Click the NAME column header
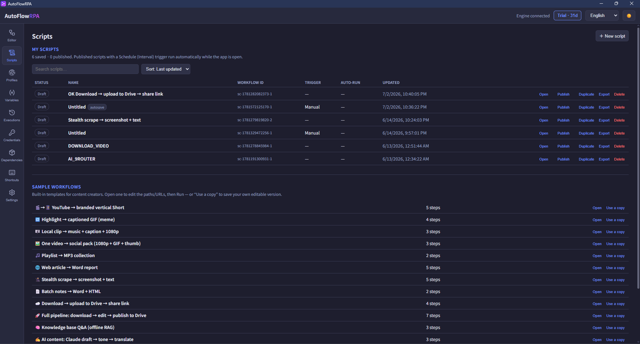Screen dimensions: 640x344 73,83
